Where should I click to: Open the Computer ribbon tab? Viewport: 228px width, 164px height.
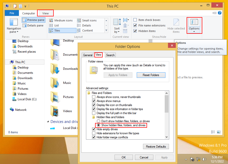[x=28, y=13]
